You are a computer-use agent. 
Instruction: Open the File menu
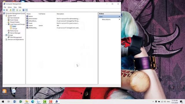click(x=5, y=7)
